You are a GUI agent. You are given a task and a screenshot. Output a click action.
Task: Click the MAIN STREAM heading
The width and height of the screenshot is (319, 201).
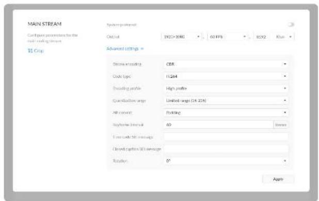coord(44,24)
